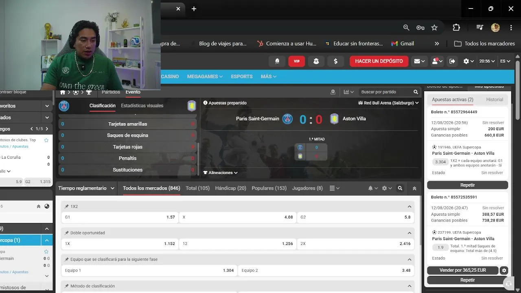This screenshot has height=293, width=521.
Task: Open the Tiempo reglamentario period dropdown
Action: 87,188
